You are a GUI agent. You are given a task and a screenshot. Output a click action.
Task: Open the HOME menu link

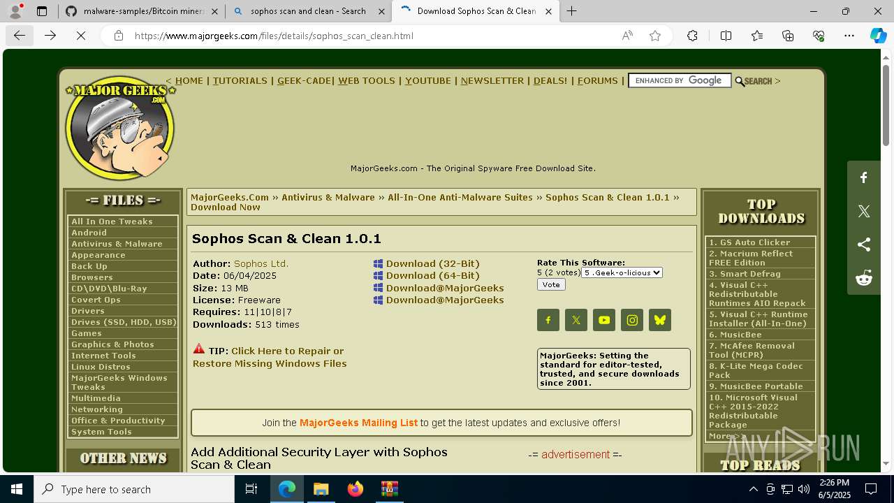coord(189,80)
